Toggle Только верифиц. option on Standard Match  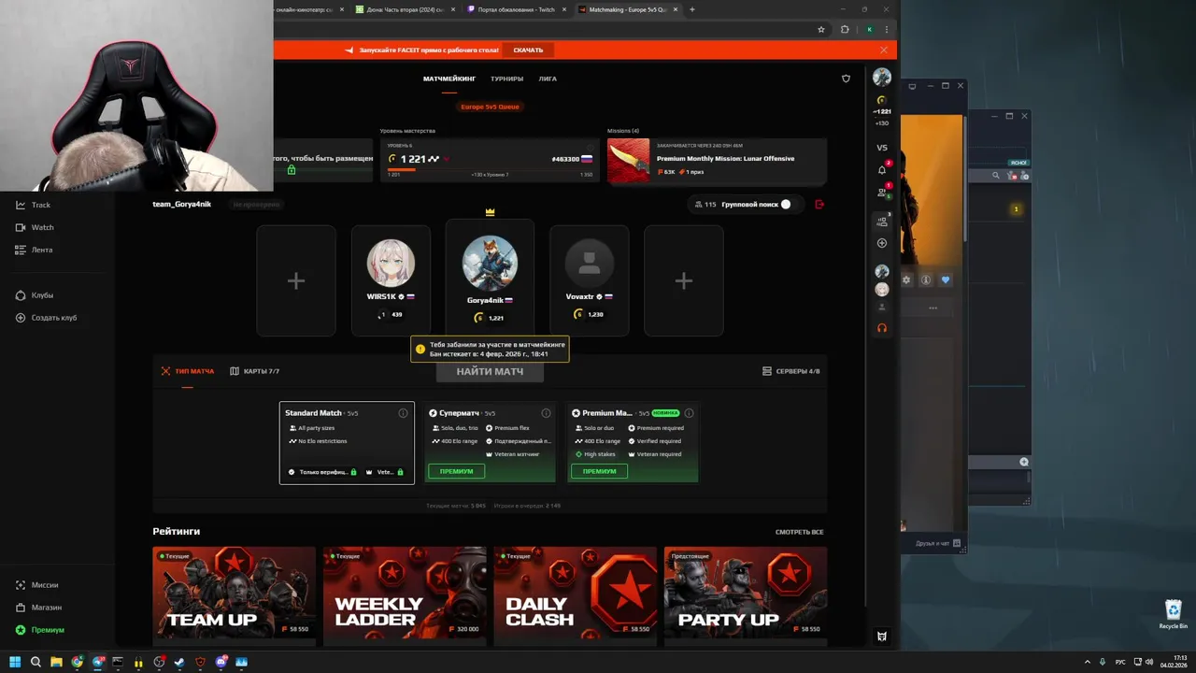click(x=322, y=472)
